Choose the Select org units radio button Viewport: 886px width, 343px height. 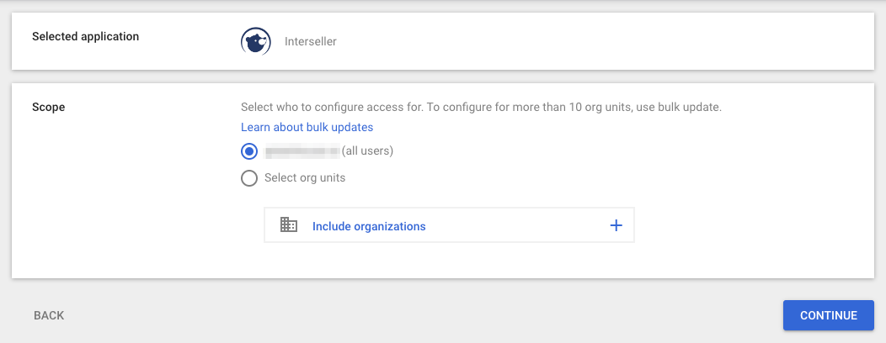[x=249, y=178]
